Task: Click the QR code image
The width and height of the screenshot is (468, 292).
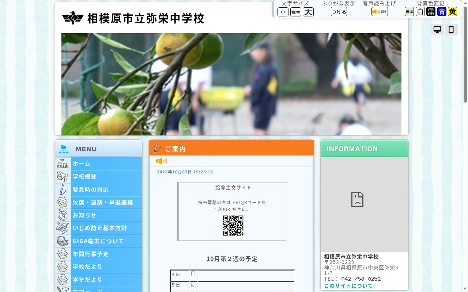Action: pyautogui.click(x=233, y=226)
